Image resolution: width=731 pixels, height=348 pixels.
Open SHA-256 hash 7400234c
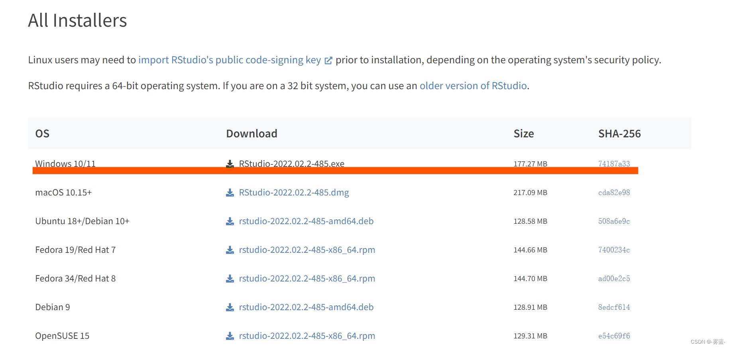[614, 250]
